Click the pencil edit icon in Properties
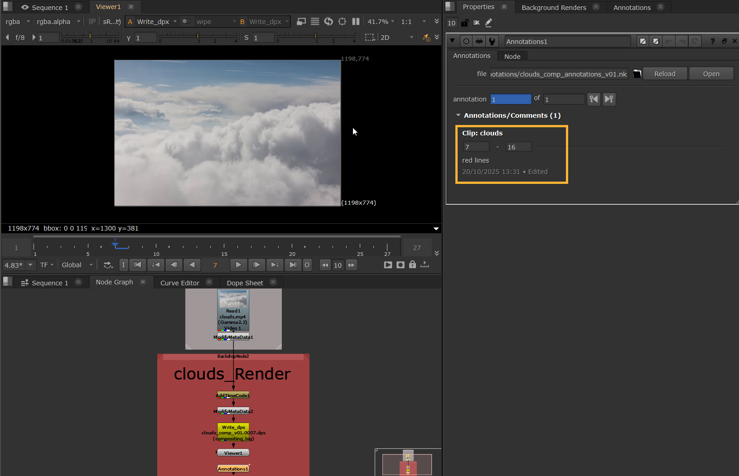The width and height of the screenshot is (739, 476). pyautogui.click(x=488, y=23)
